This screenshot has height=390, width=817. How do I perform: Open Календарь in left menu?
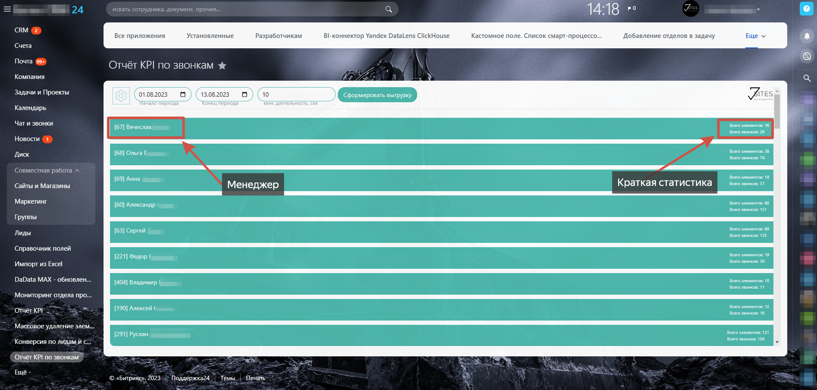[x=30, y=108]
